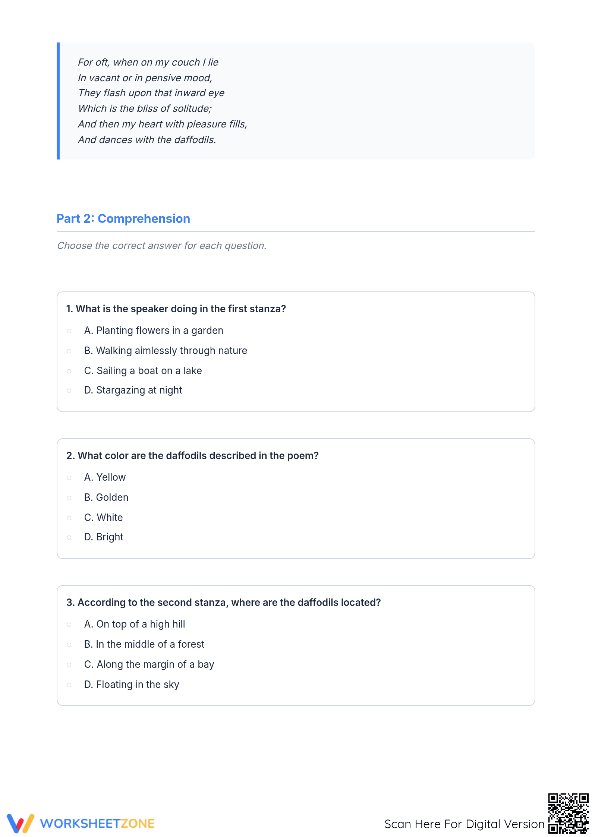
Task: Pick the 'Stargazing at night' radio button
Action: click(69, 391)
